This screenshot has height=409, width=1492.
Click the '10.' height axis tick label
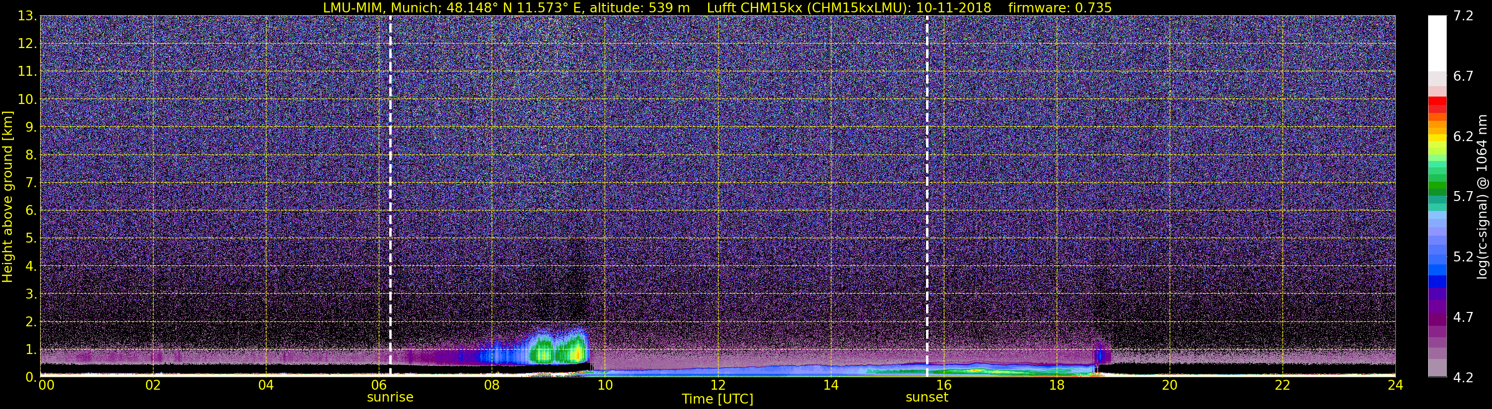27,100
